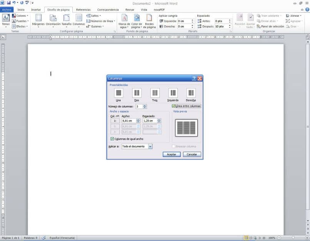Switch to the Insertar tab
Image resolution: width=310 pixels, height=241 pixels.
click(36, 10)
